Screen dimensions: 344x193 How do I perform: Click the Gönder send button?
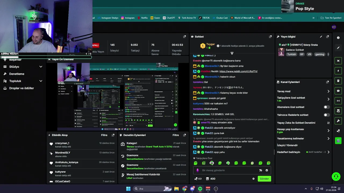click(264, 179)
